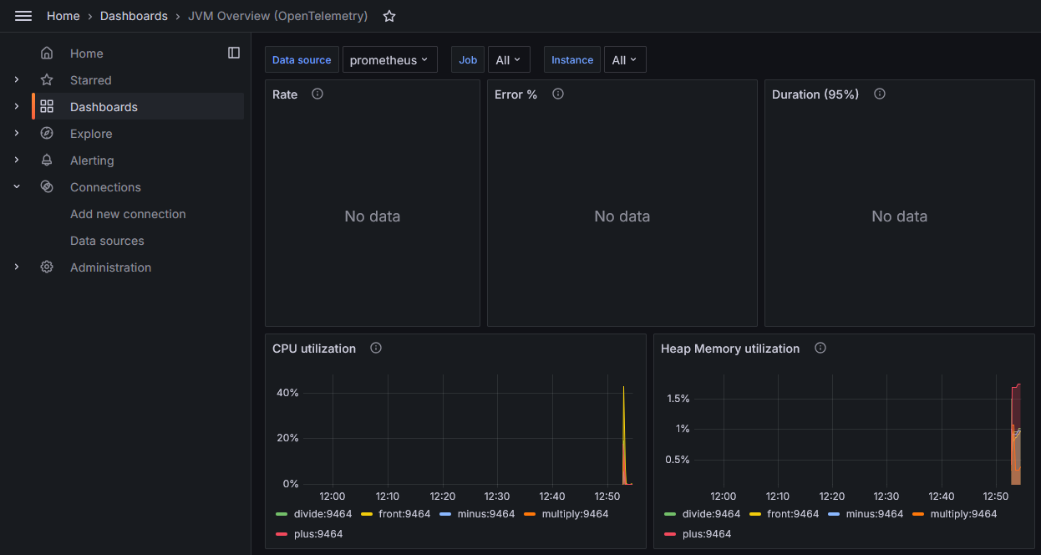Click the Explore compass icon

click(47, 134)
